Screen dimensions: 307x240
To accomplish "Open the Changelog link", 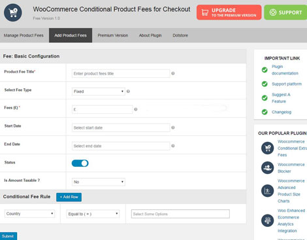I will point(282,112).
